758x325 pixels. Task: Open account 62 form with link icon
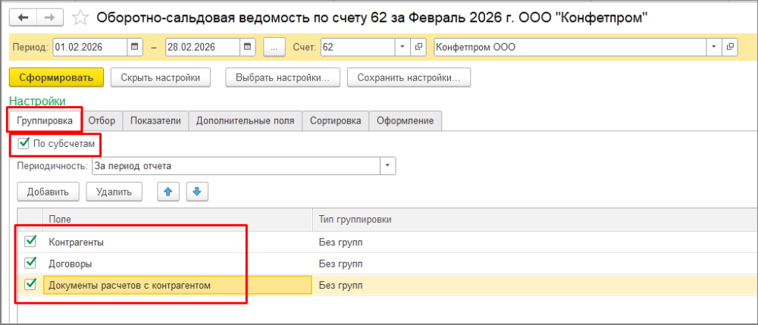[419, 47]
